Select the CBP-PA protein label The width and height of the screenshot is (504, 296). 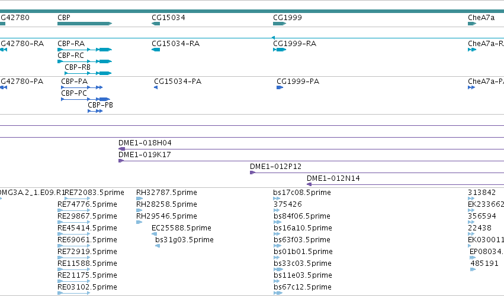pyautogui.click(x=74, y=82)
